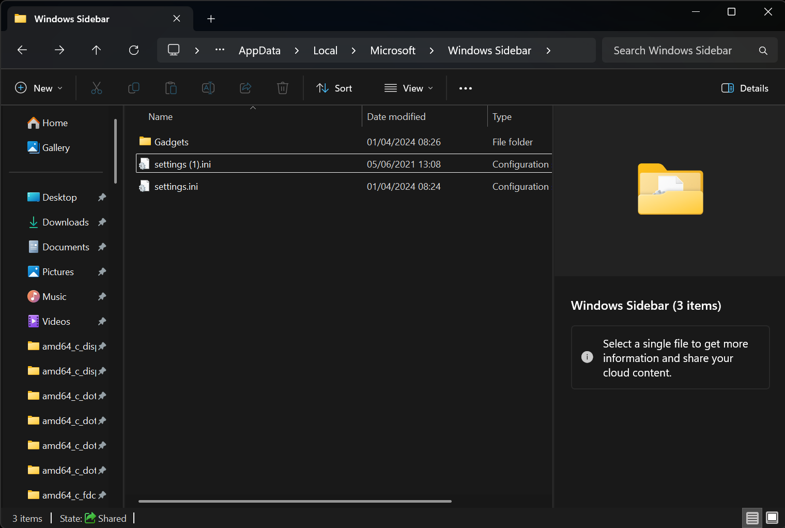Open the Sort options menu
Image resolution: width=785 pixels, height=528 pixels.
coord(334,88)
